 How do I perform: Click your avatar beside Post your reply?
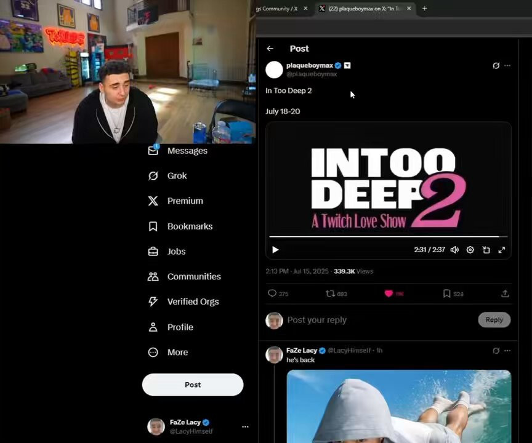coord(274,321)
